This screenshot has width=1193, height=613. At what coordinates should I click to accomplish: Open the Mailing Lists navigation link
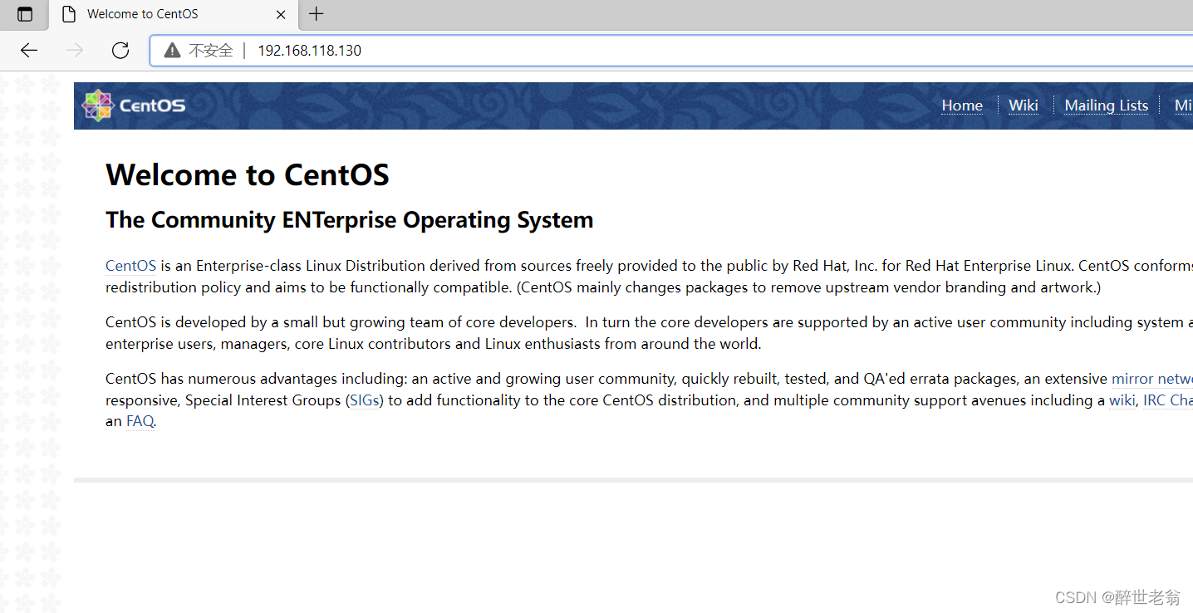pos(1107,105)
